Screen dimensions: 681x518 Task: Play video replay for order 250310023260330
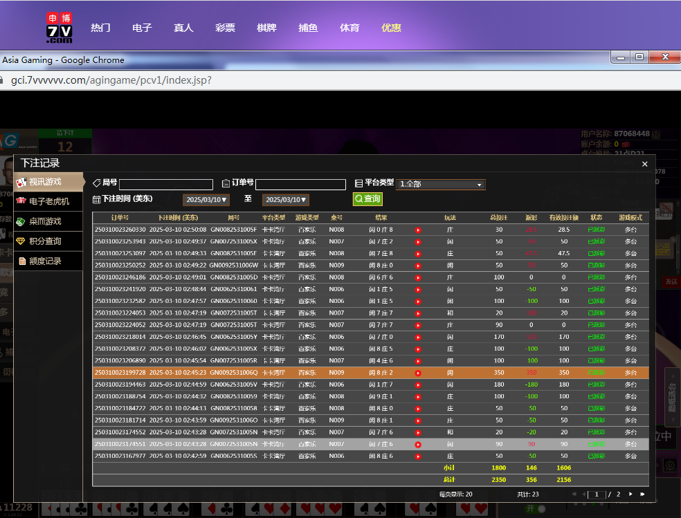(418, 230)
